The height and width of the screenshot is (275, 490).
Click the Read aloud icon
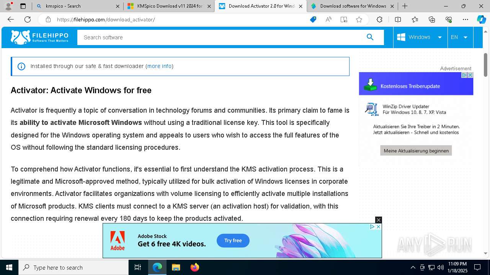[328, 19]
